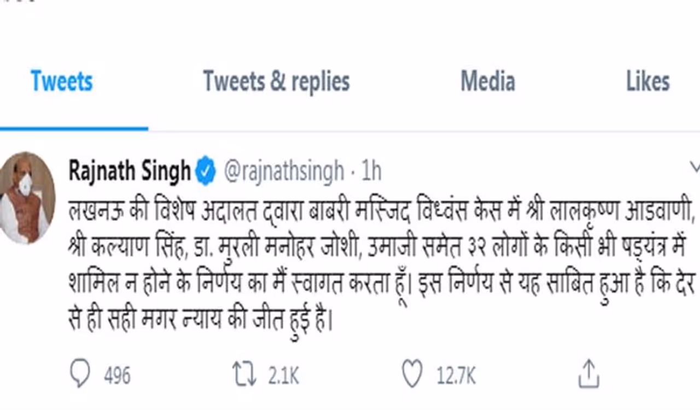Like the tweet with heart icon
This screenshot has width=700, height=410.
pyautogui.click(x=412, y=375)
